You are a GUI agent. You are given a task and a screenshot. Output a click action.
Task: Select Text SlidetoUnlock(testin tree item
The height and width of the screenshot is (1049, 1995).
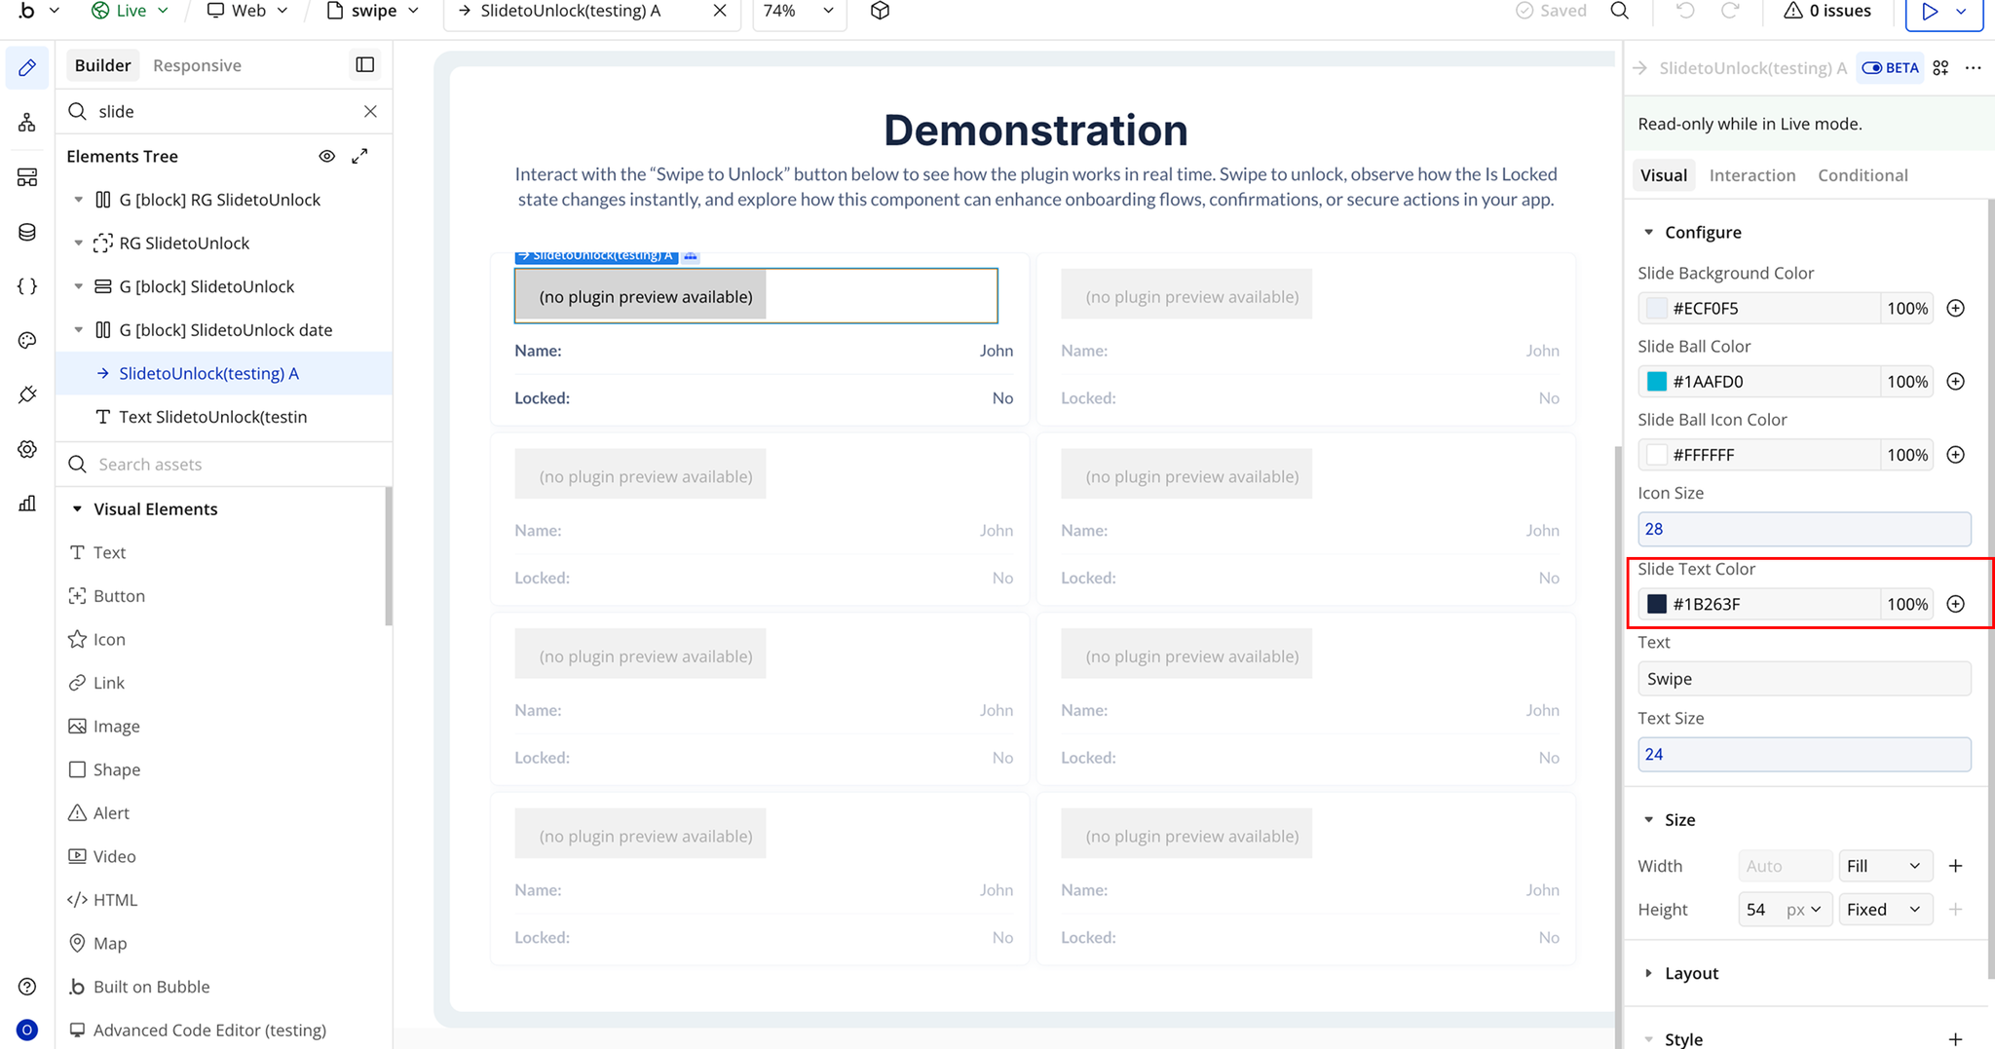pyautogui.click(x=212, y=417)
